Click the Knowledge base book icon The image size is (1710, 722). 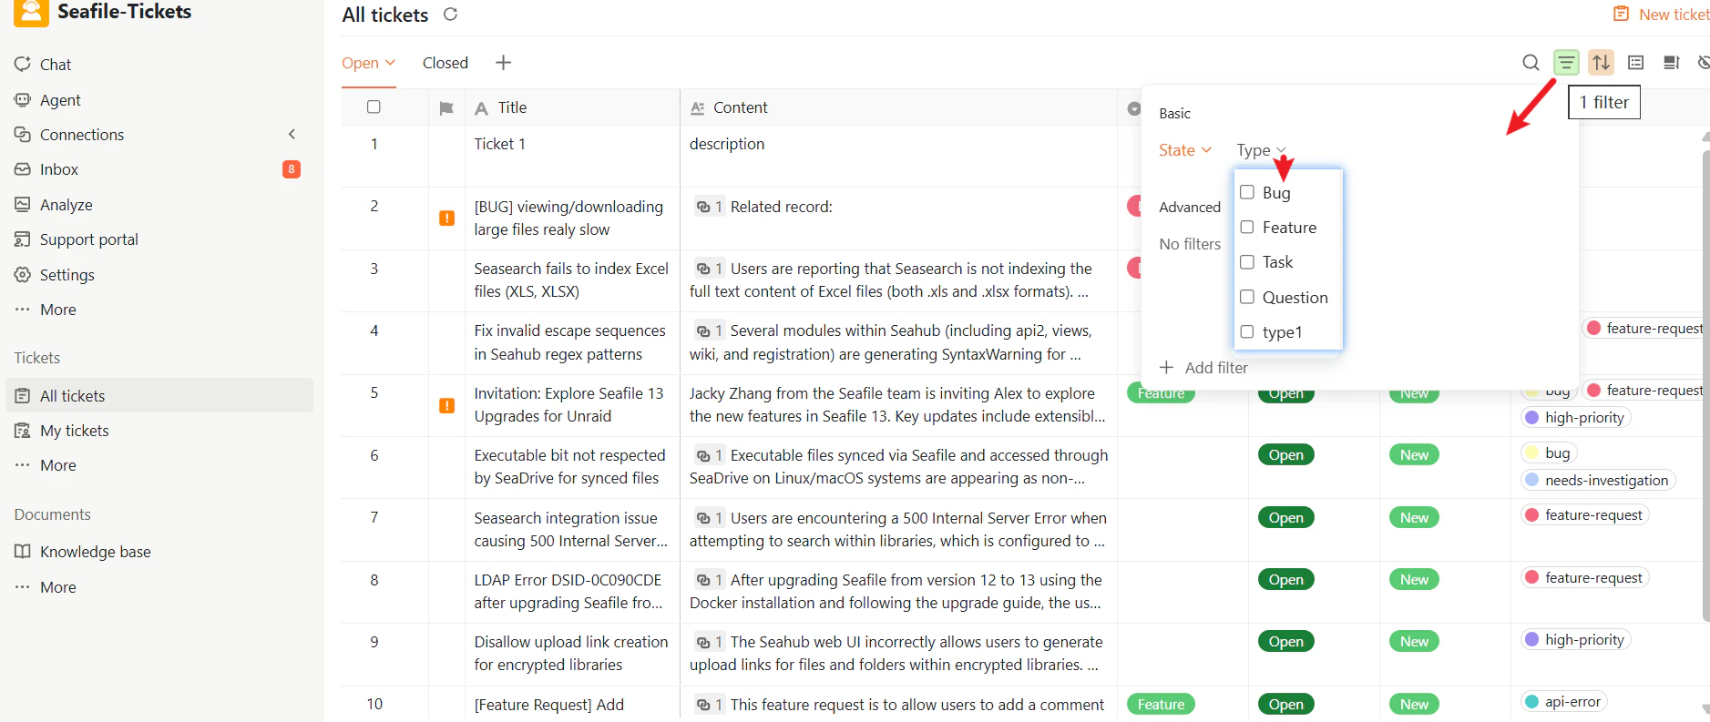[23, 552]
